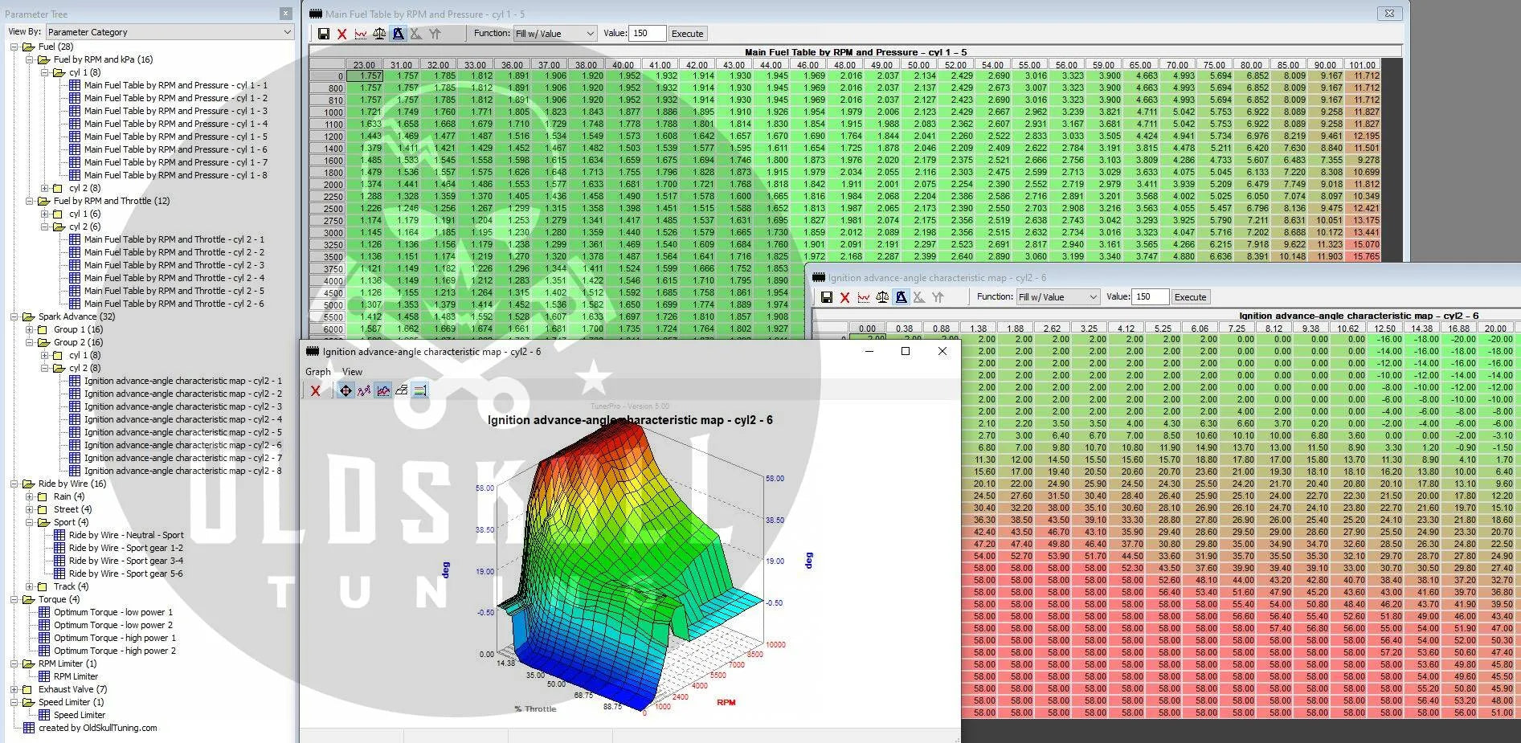Open the View menu in graph window

(x=352, y=372)
